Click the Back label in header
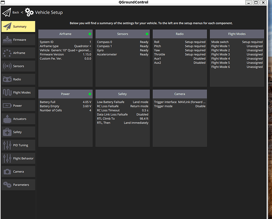The height and width of the screenshot is (219, 272). tap(16, 13)
